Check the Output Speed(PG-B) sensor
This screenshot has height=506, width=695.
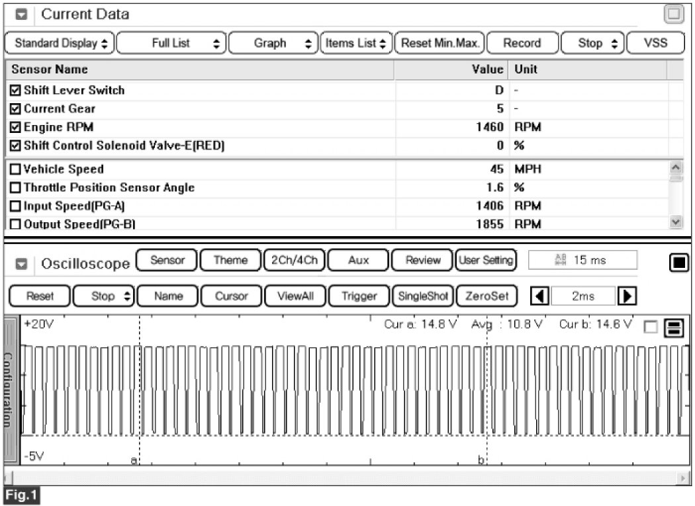point(15,224)
